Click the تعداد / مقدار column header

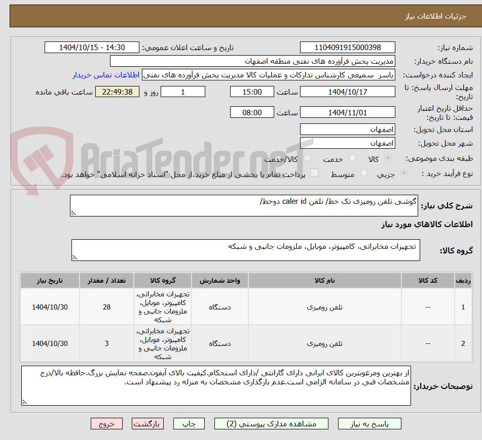(106, 281)
